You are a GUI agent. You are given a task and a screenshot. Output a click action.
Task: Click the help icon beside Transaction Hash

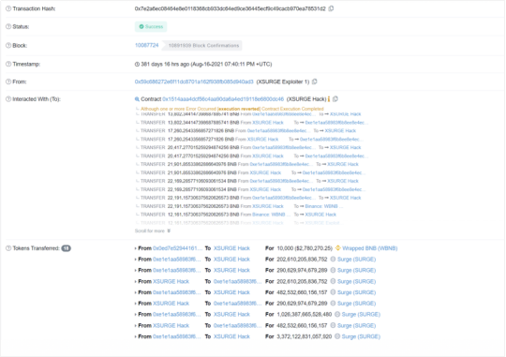[x=8, y=8]
